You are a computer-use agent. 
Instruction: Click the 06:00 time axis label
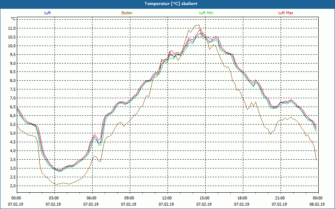click(92, 198)
